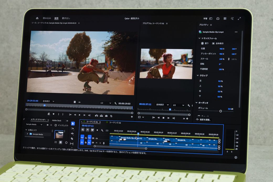Add a marker using the marker icon

[x=97, y=130]
